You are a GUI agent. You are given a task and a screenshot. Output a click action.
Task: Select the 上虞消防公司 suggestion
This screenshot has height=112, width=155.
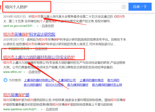[67, 80]
